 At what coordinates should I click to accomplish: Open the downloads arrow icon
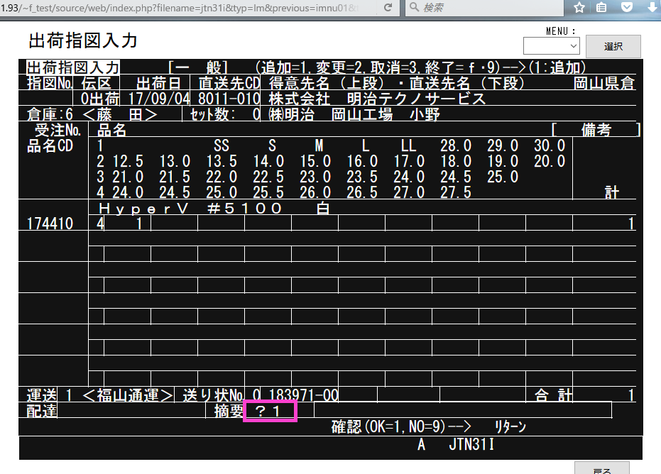point(651,7)
